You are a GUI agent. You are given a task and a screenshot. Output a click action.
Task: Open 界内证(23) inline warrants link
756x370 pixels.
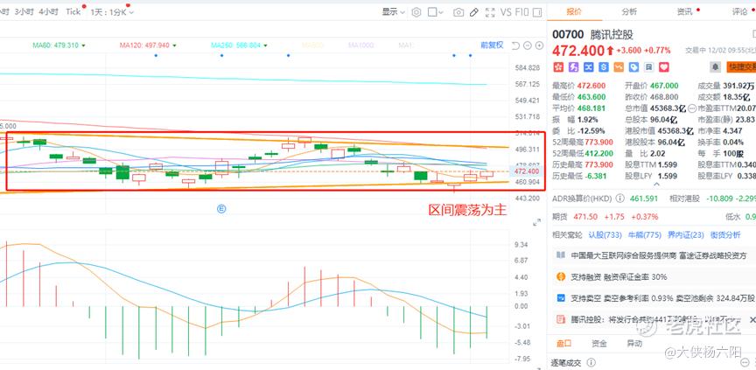[x=686, y=235]
